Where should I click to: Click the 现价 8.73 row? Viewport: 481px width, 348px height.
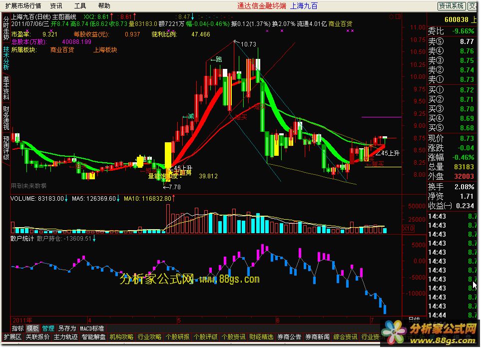451,138
